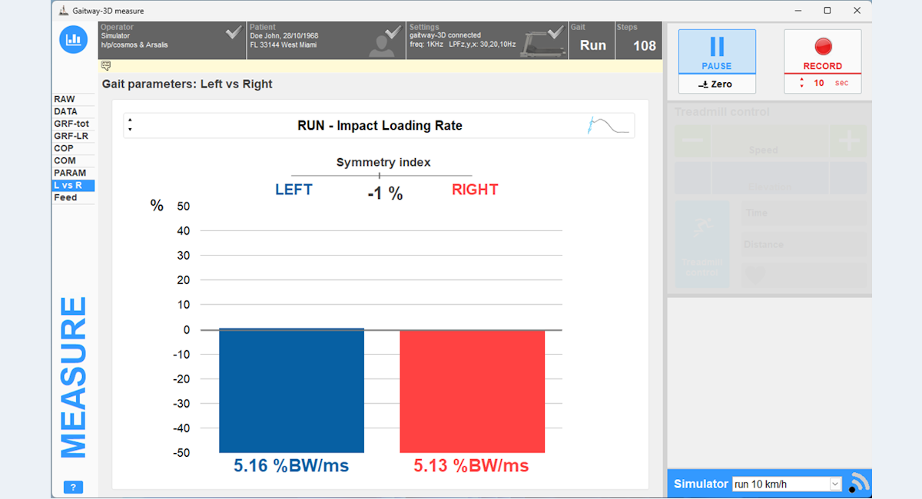Click the impact curve thumbnail icon
This screenshot has width=922, height=499.
609,125
